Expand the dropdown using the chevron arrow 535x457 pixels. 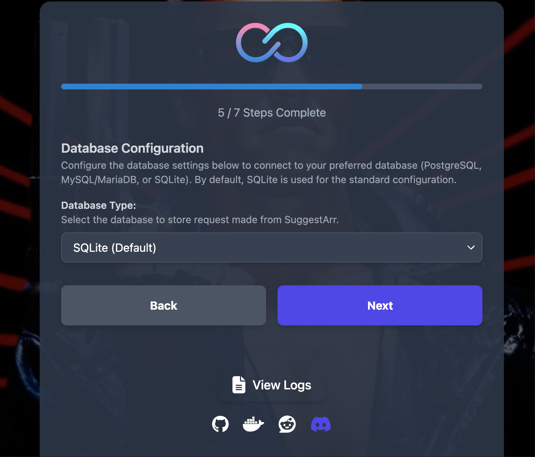(471, 247)
